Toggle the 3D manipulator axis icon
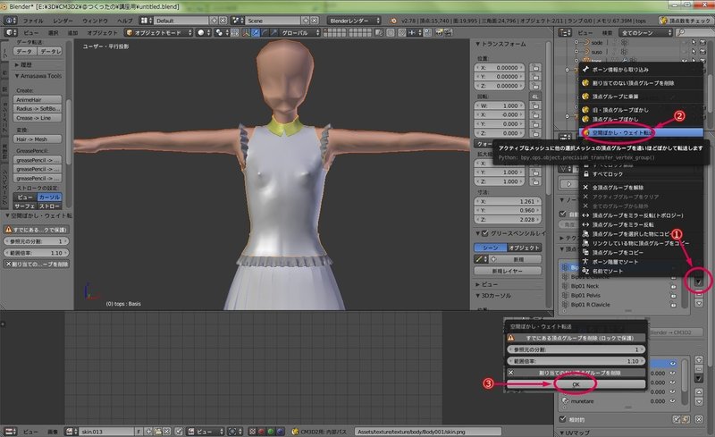The width and height of the screenshot is (715, 437). coord(247,33)
